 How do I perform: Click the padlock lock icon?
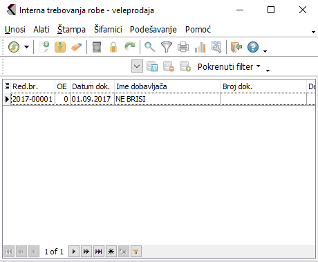113,47
